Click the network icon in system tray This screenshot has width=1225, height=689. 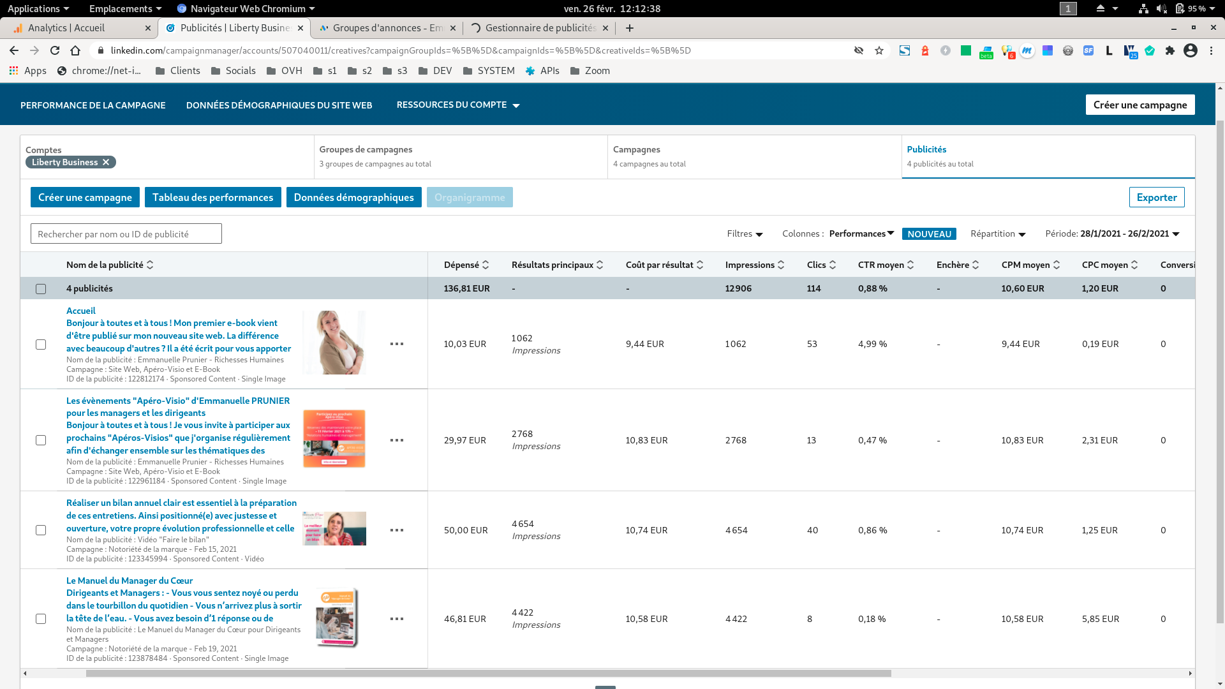(x=1143, y=8)
